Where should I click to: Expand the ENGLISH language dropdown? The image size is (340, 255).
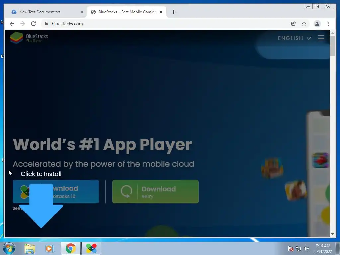click(295, 38)
